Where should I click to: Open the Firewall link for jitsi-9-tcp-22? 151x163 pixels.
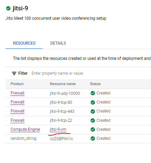tap(18, 120)
